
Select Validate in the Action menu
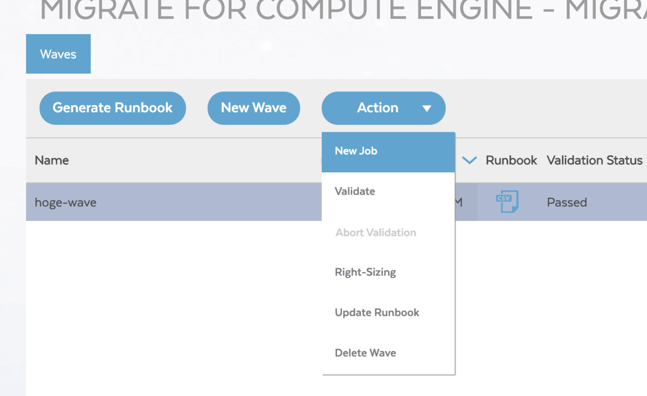tap(388, 191)
